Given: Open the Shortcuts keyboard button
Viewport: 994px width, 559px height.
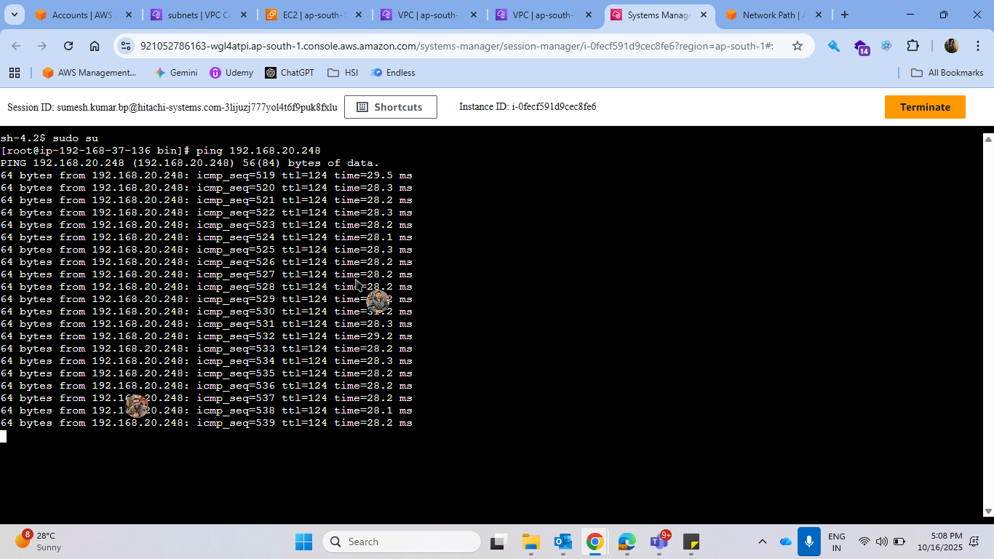Looking at the screenshot, I should point(390,107).
